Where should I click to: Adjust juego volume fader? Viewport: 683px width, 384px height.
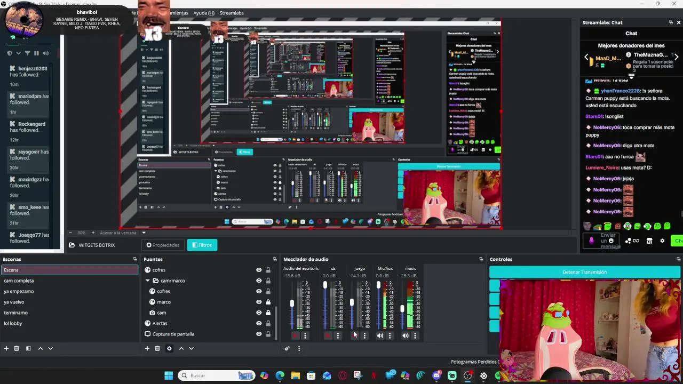[x=352, y=302]
